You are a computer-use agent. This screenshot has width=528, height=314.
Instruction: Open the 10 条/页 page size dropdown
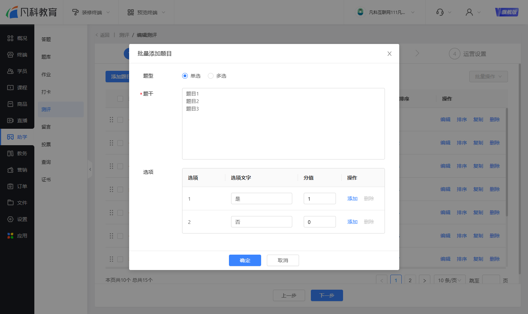pyautogui.click(x=449, y=280)
